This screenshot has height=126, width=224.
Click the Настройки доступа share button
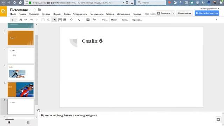pos(207,13)
